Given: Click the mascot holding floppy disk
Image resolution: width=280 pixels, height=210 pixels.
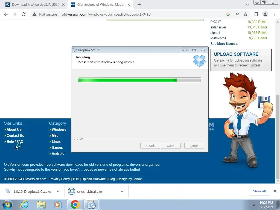Looking at the screenshot, I should 247,120.
